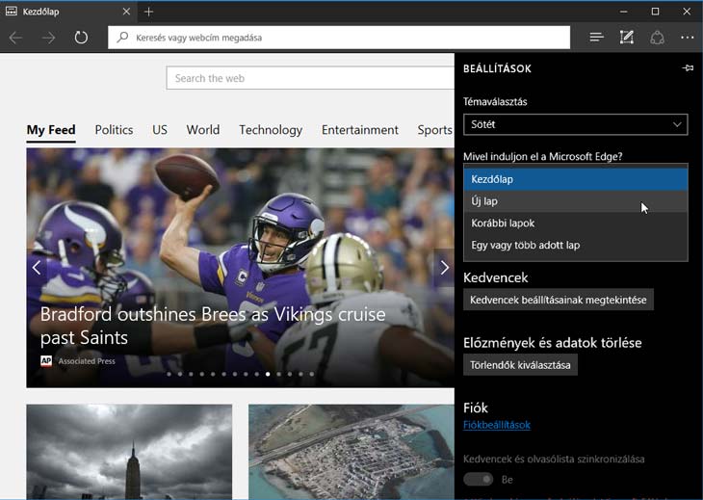The height and width of the screenshot is (500, 703).
Task: Advance carousel with right arrow
Action: [444, 268]
